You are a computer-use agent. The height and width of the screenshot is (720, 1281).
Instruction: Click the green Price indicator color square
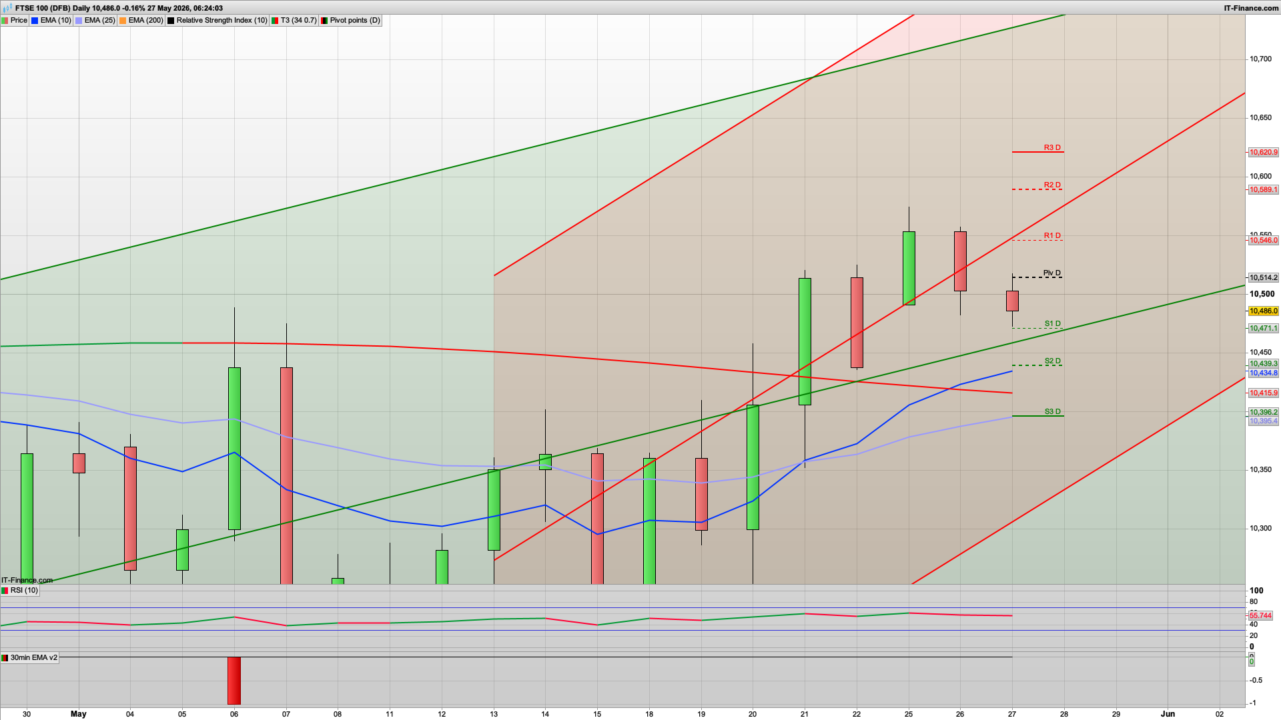click(5, 21)
